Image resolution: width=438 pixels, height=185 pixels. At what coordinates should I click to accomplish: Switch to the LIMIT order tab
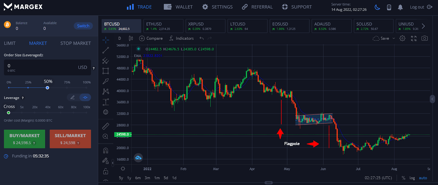[10, 43]
